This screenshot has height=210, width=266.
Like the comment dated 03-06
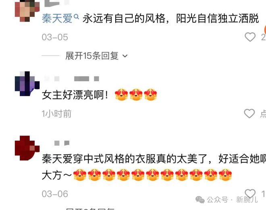pos(250,193)
